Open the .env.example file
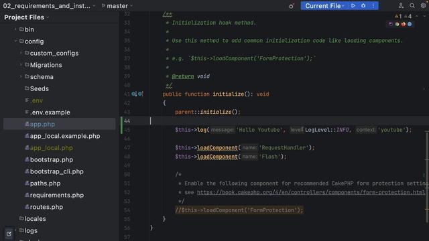 click(x=50, y=112)
